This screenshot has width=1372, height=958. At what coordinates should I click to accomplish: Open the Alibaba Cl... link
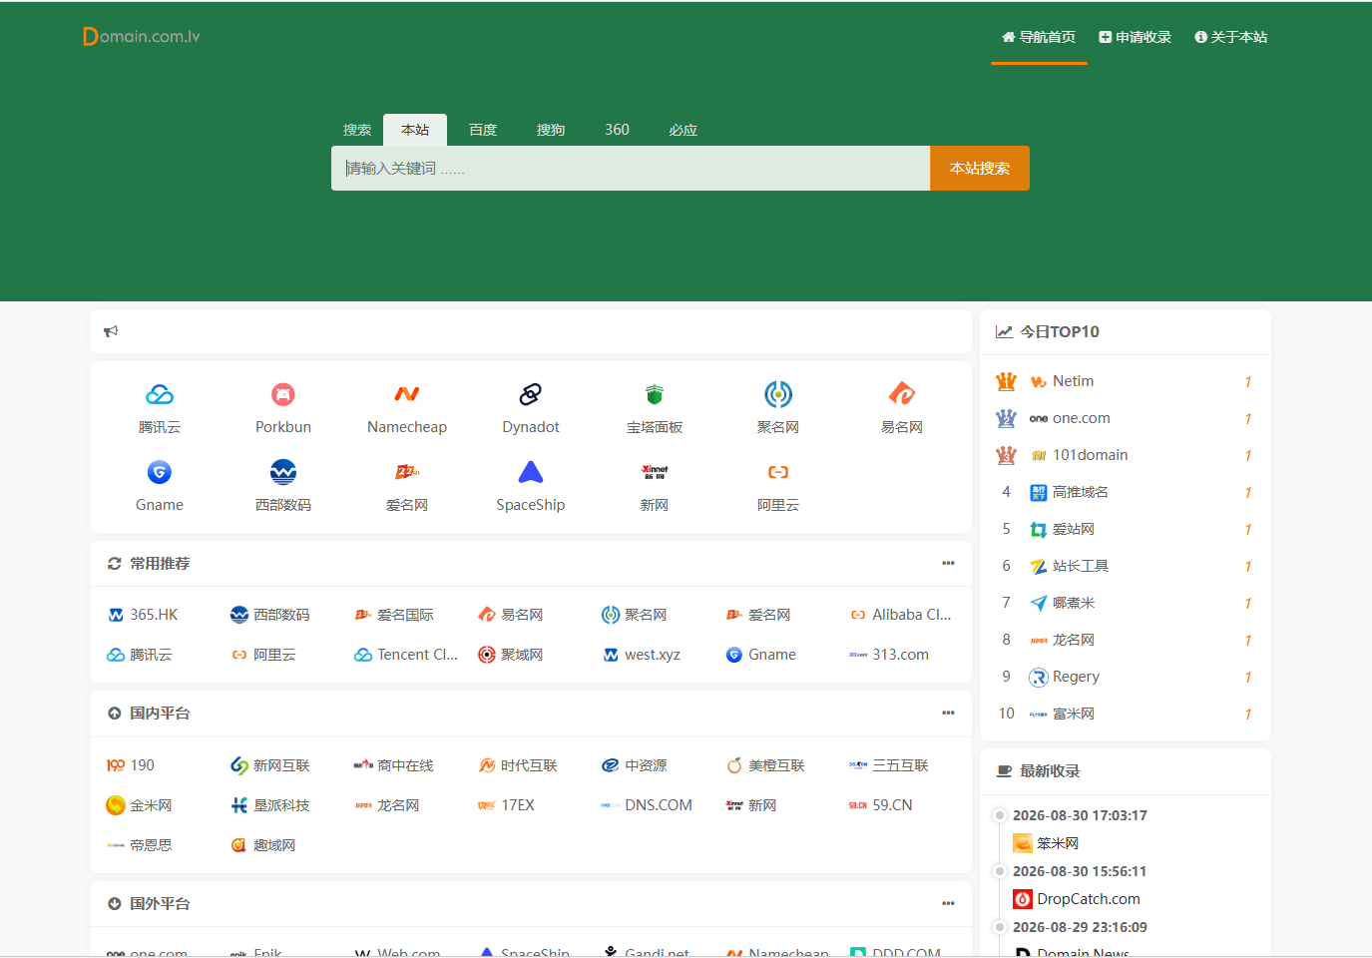[901, 615]
